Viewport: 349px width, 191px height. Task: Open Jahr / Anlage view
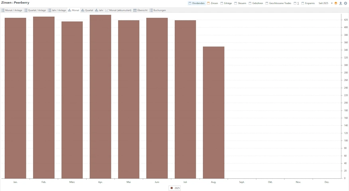[57, 10]
